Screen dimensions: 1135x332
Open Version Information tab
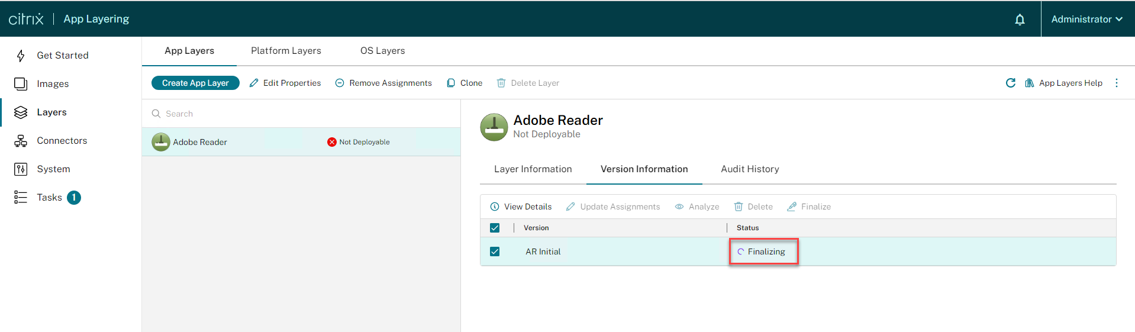coord(644,169)
